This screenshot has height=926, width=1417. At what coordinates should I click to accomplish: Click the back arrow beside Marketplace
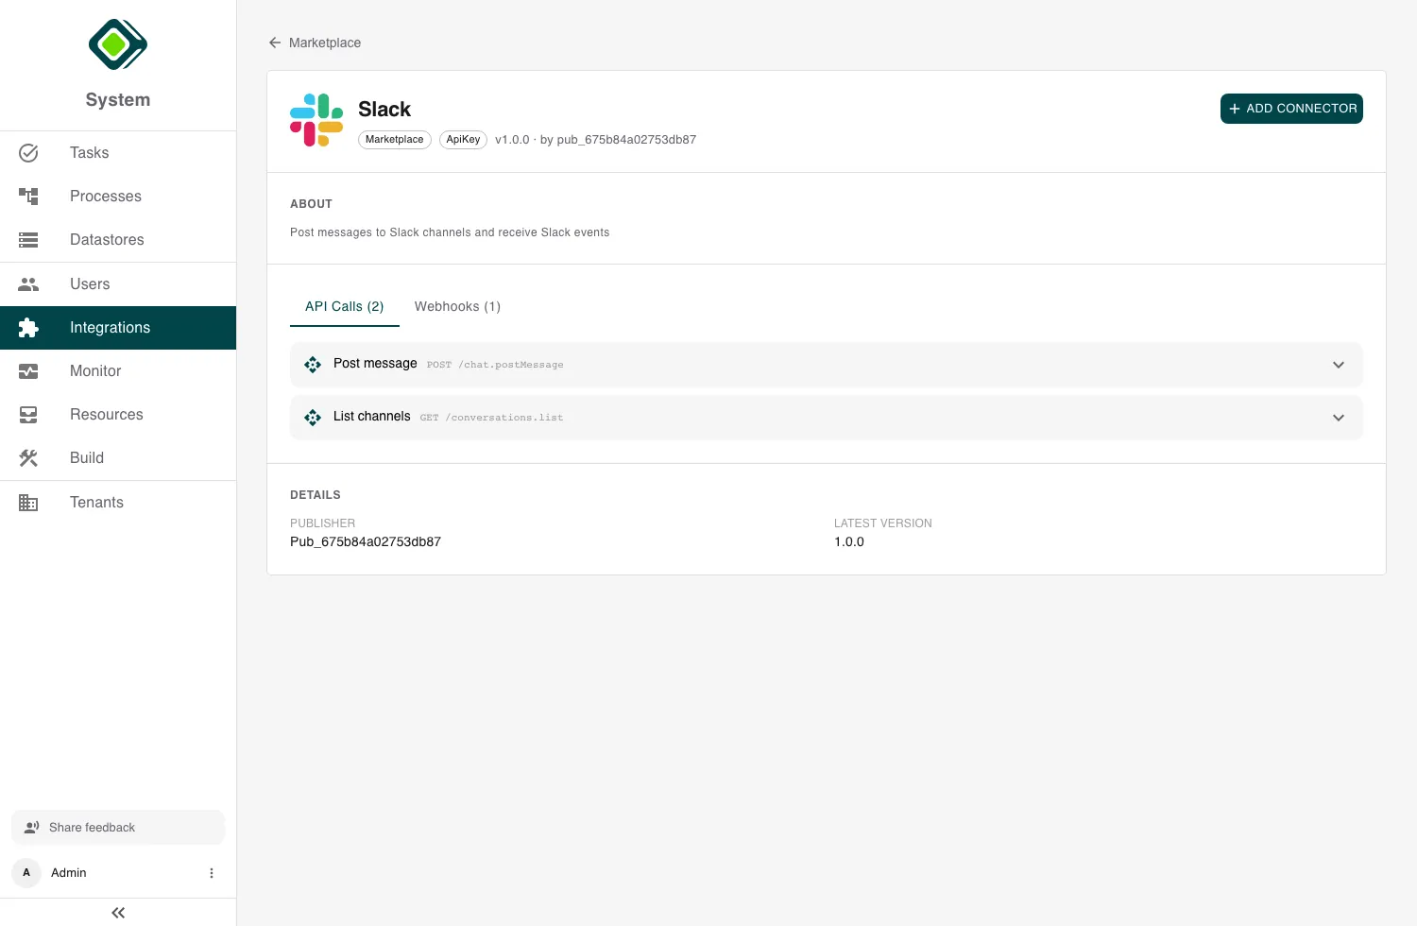275,43
